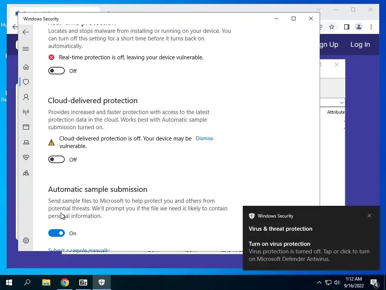Click Sign Up in the browser page
Screen dimensions: 386x290
point(329,45)
